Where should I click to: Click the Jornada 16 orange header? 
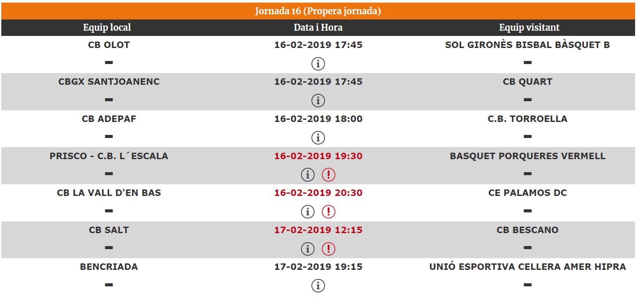318,11
